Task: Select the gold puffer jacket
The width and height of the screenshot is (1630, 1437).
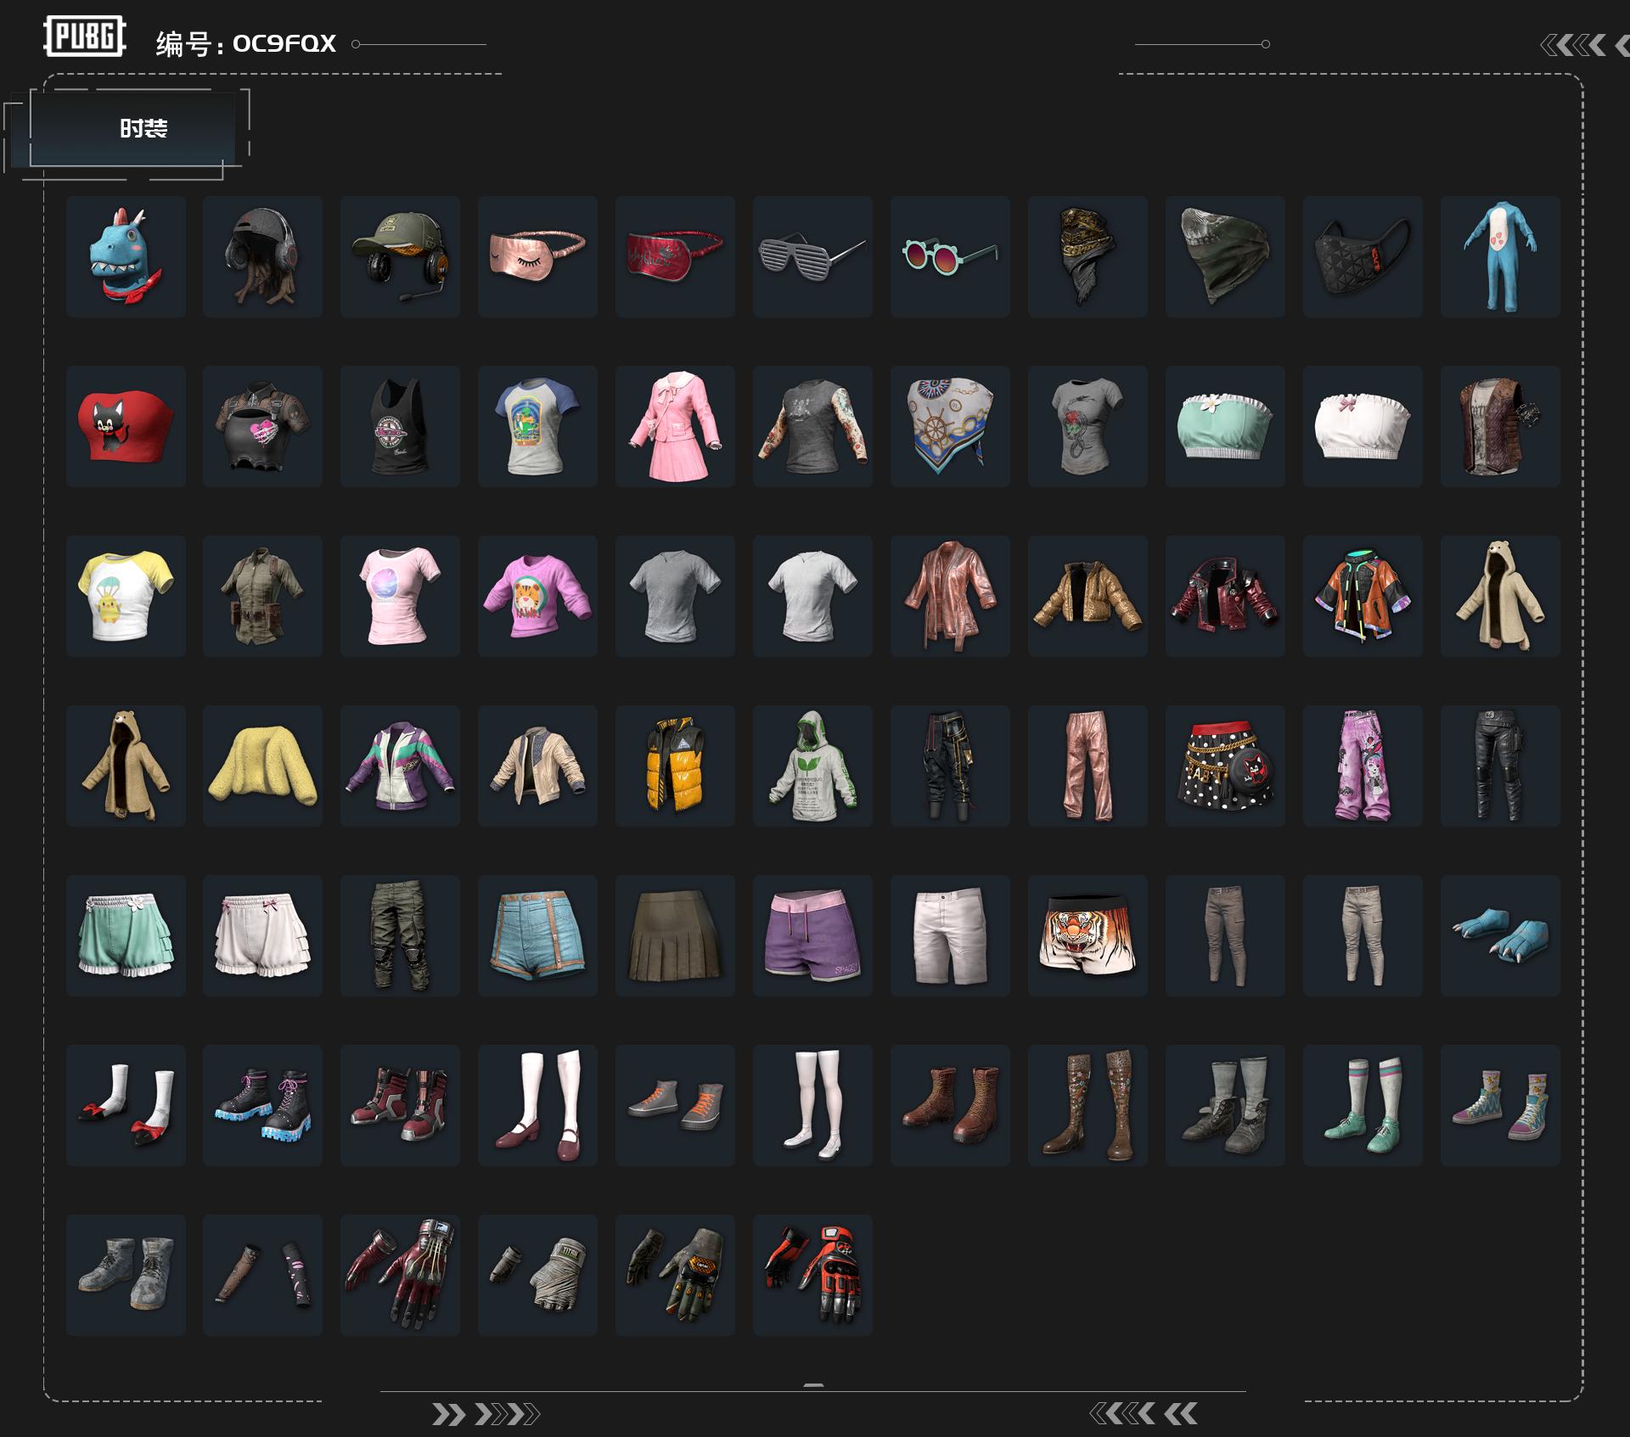Action: click(1088, 596)
